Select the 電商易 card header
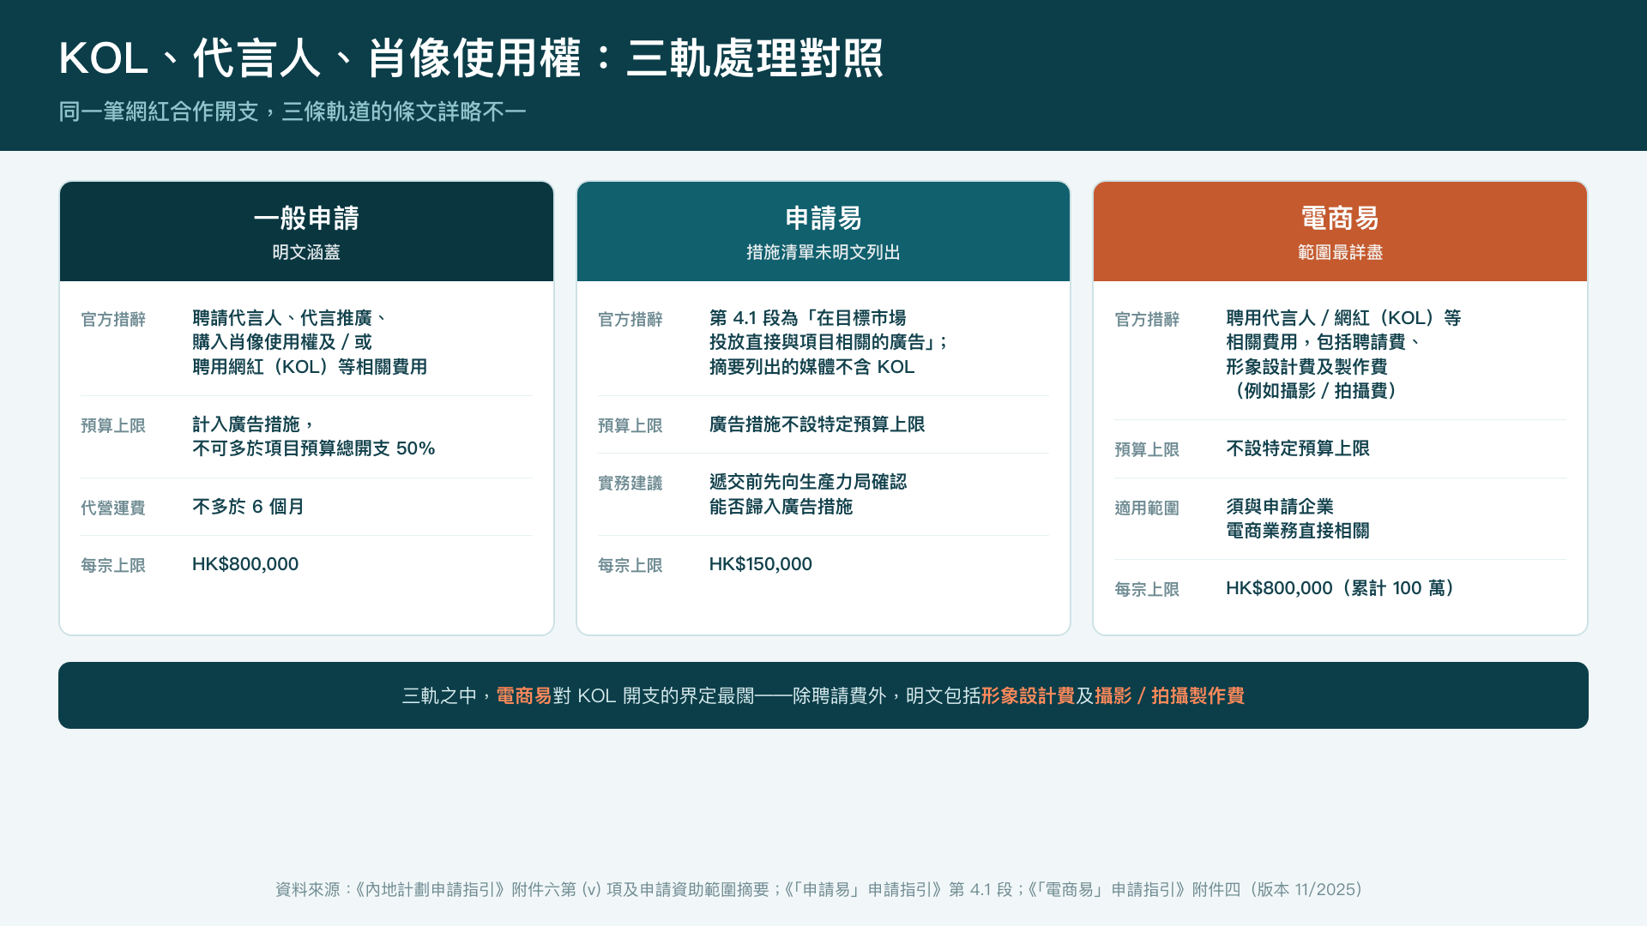Screen dimensions: 1647x926 click(1340, 231)
